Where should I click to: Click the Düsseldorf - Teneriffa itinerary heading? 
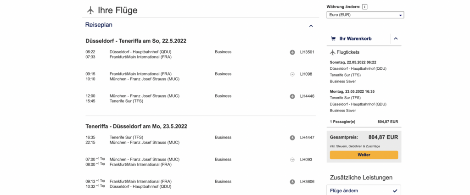[136, 41]
